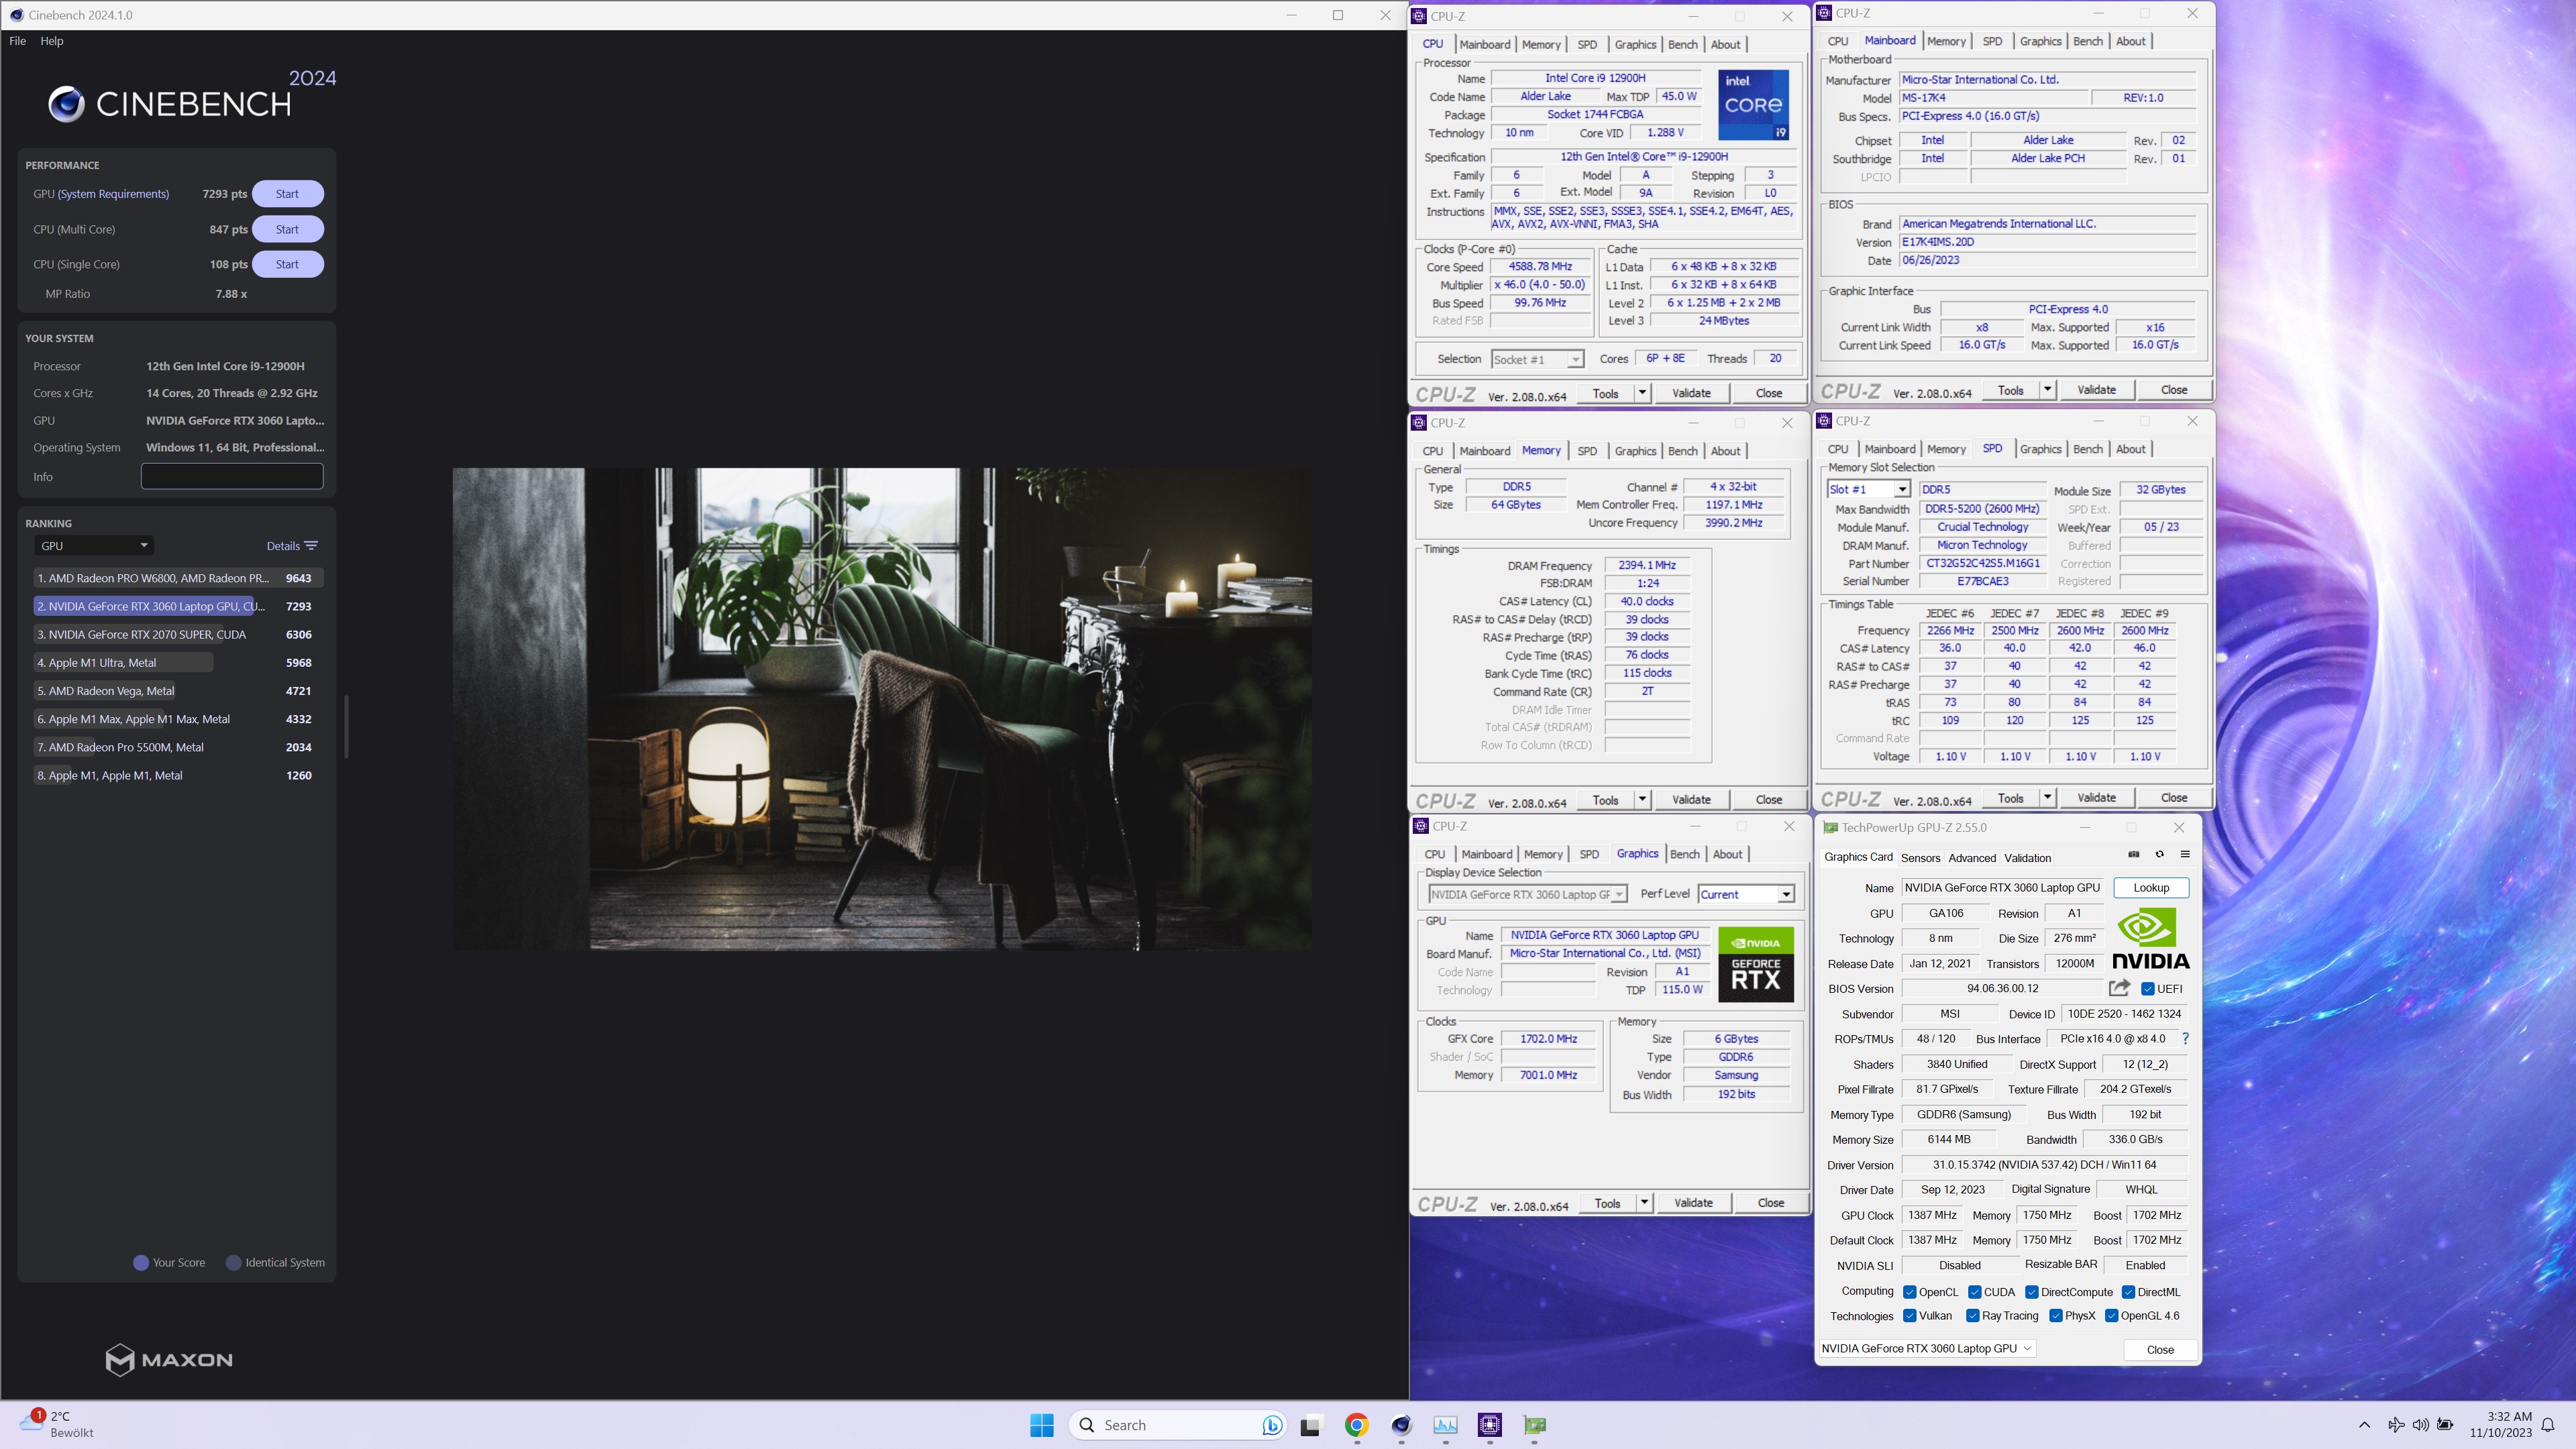2576x1449 pixels.
Task: Toggle the DirectML checkbox
Action: click(2128, 1292)
